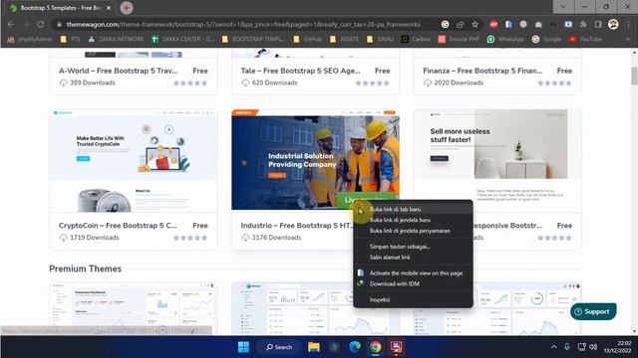638x358 pixels.
Task: Open the ZAKKA CENTER bookmark
Action: tap(182, 40)
